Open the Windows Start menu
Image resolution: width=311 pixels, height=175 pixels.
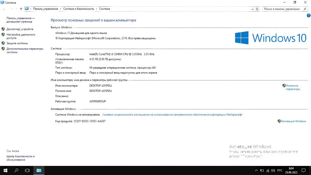coord(5,170)
